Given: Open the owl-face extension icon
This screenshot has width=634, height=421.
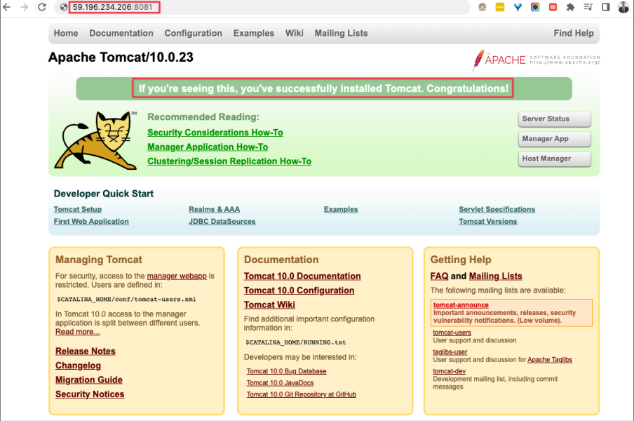Looking at the screenshot, I should (482, 7).
